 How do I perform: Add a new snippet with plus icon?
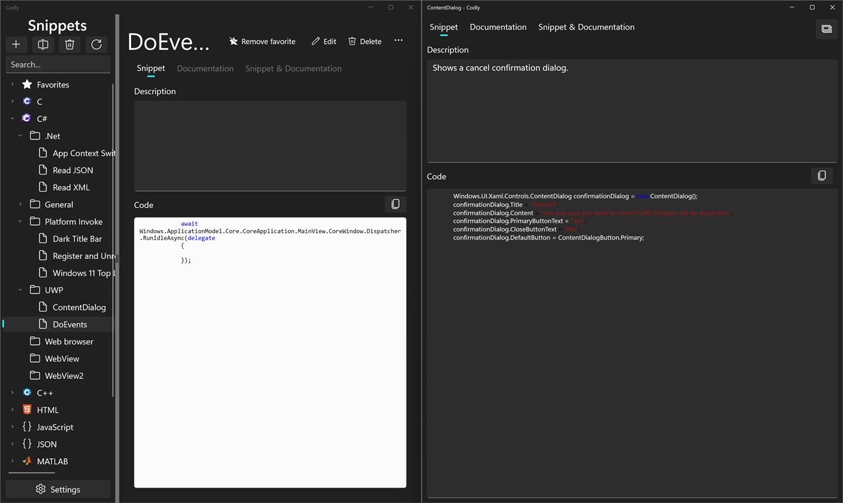(16, 44)
